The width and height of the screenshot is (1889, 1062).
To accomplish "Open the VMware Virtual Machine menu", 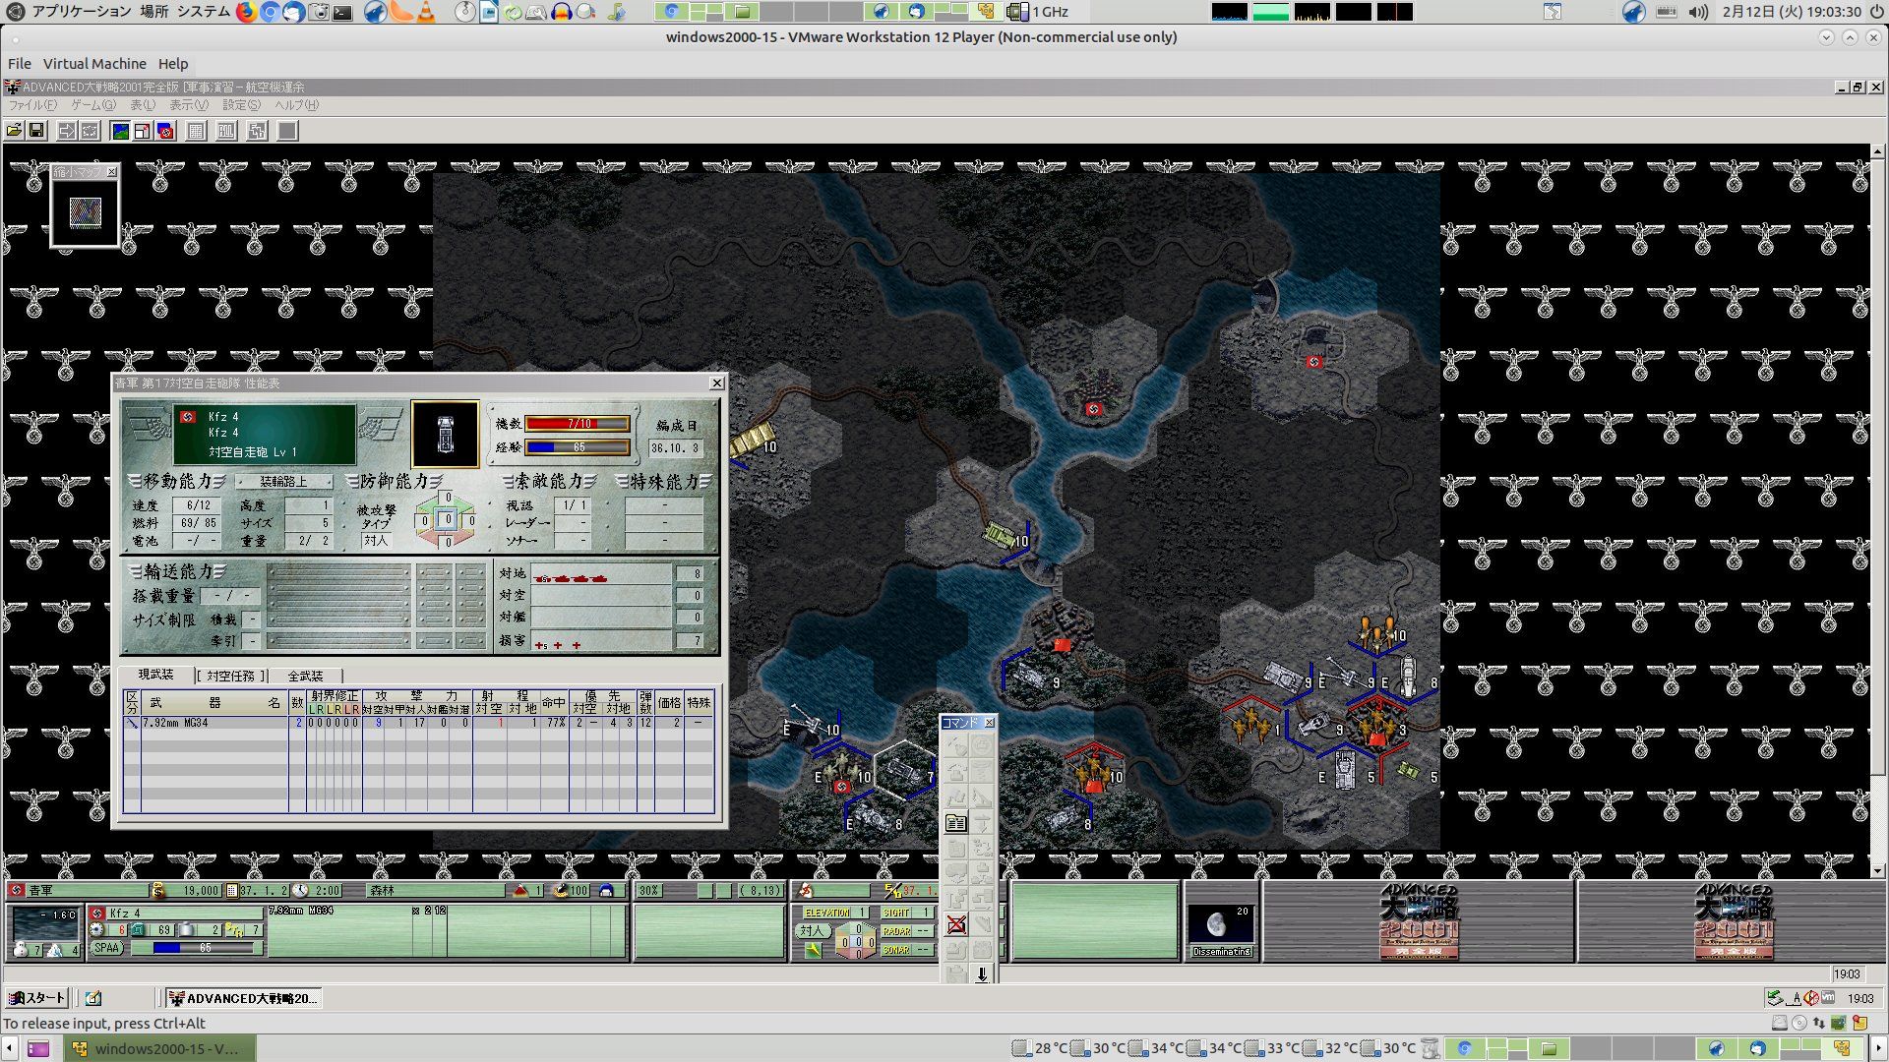I will pos(94,64).
